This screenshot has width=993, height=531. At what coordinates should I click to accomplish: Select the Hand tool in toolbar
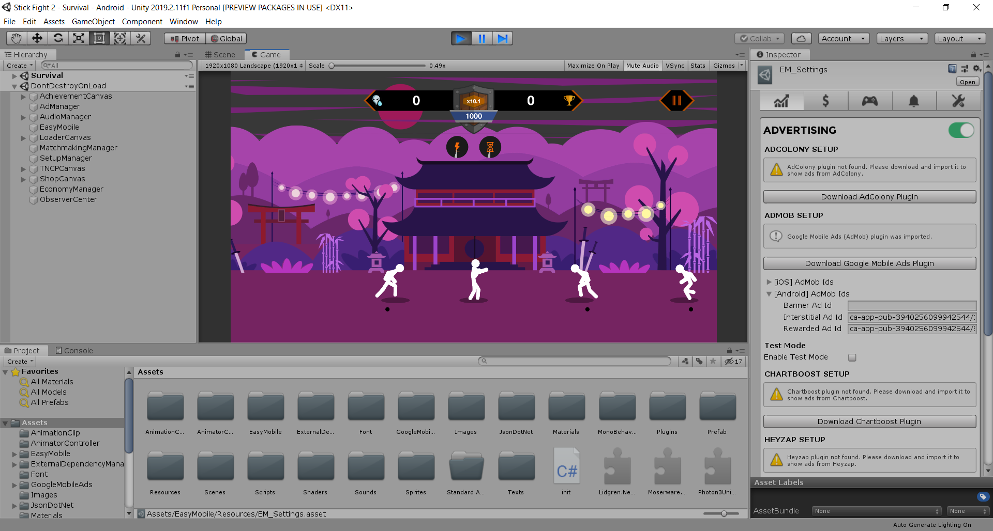[x=17, y=38]
